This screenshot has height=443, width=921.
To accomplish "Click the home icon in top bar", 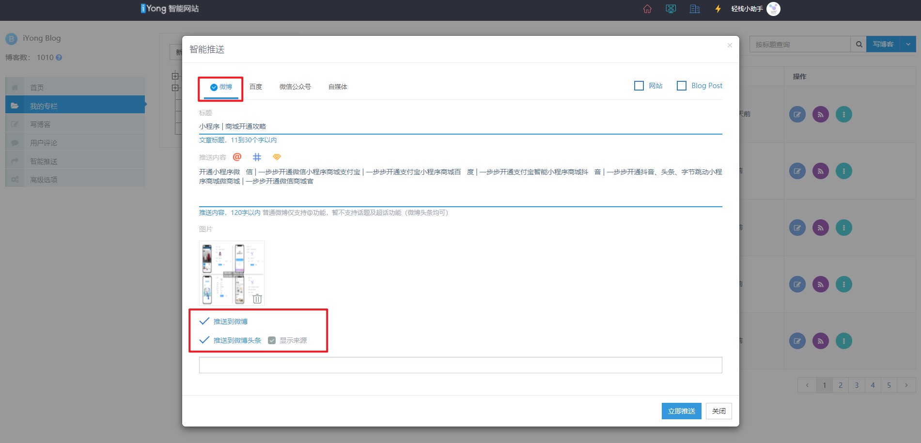I will (x=647, y=9).
